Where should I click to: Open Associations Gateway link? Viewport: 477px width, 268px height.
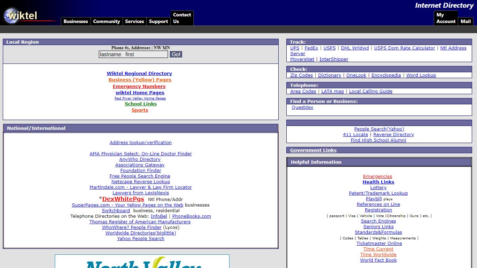(x=140, y=165)
